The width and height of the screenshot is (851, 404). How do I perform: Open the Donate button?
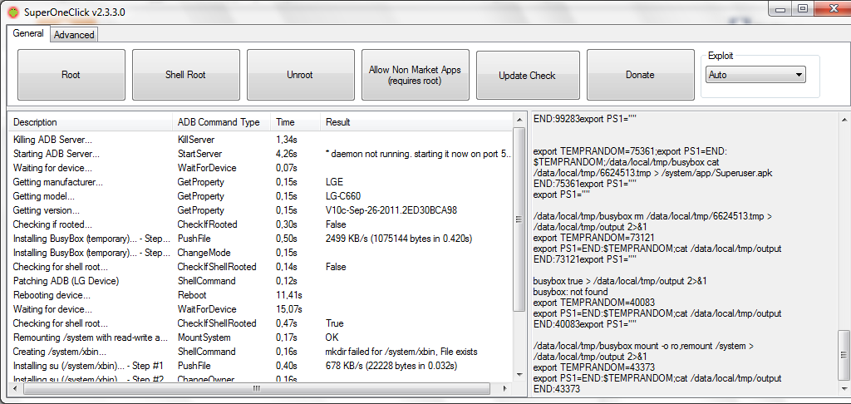[641, 75]
